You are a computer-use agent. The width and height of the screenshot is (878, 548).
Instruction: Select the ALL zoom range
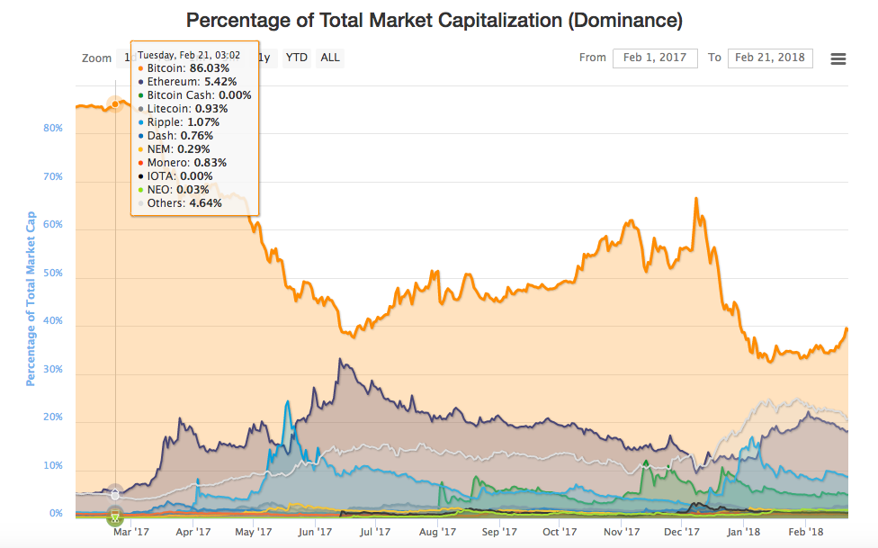[330, 58]
